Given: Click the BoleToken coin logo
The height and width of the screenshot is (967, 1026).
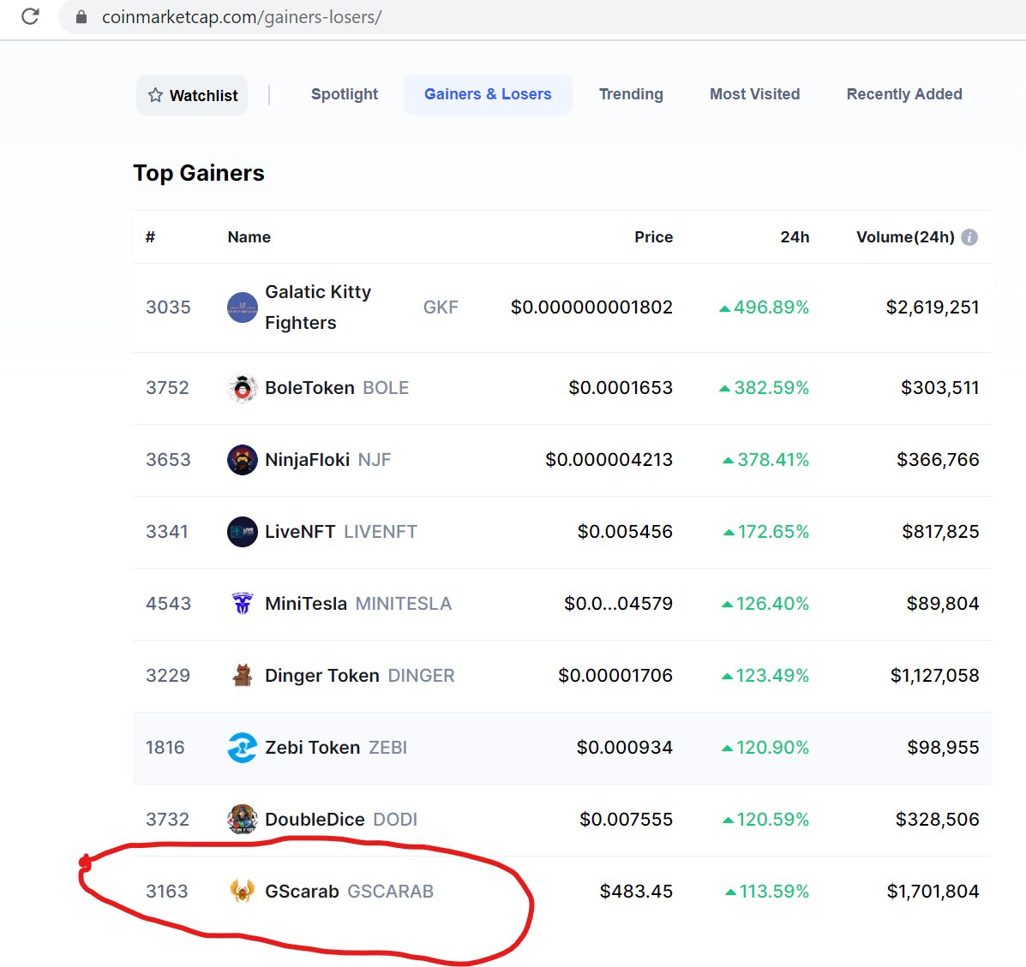Looking at the screenshot, I should (242, 388).
